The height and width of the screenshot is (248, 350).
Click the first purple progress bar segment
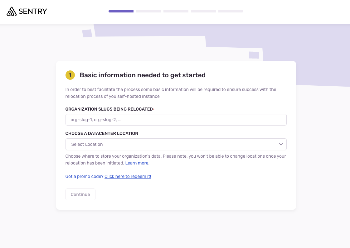[121, 11]
